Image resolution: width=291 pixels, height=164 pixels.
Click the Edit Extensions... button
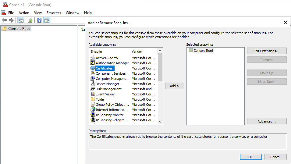267,51
